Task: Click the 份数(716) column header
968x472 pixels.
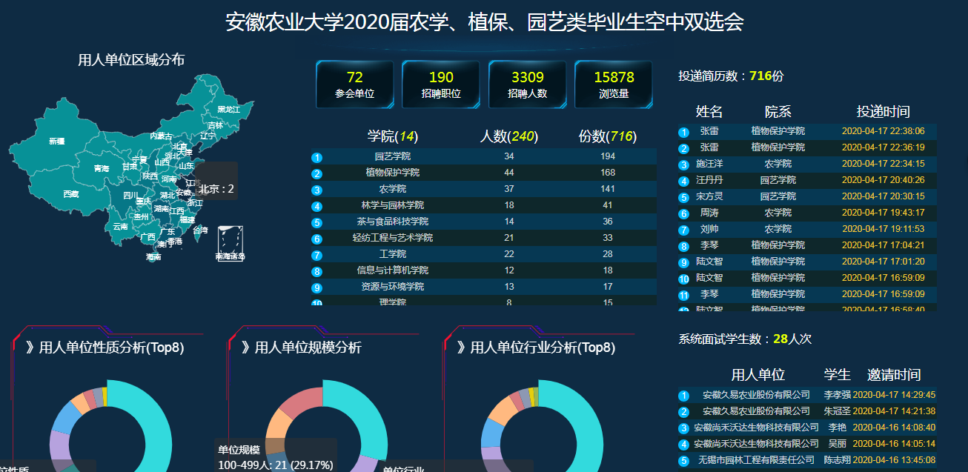Action: point(607,136)
